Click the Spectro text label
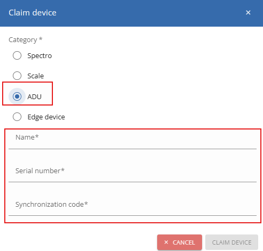The height and width of the screenshot is (251, 263). click(40, 56)
